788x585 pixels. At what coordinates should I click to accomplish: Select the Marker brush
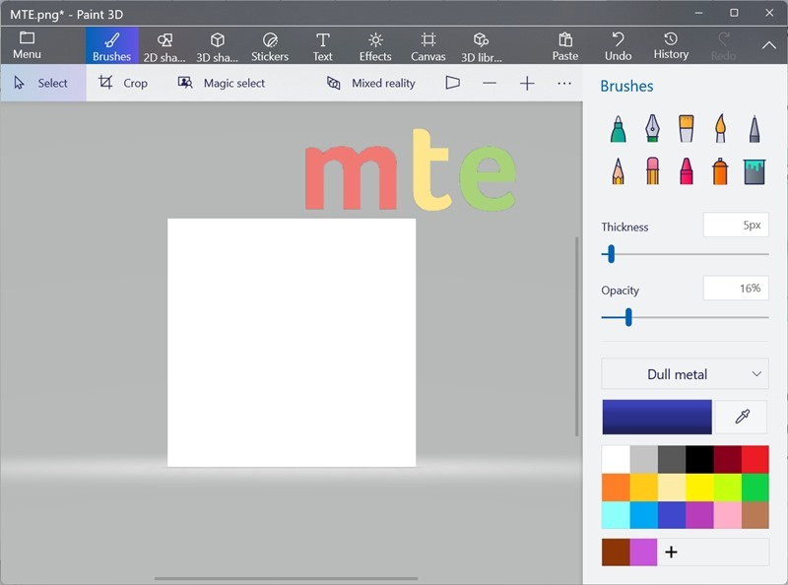tap(618, 127)
